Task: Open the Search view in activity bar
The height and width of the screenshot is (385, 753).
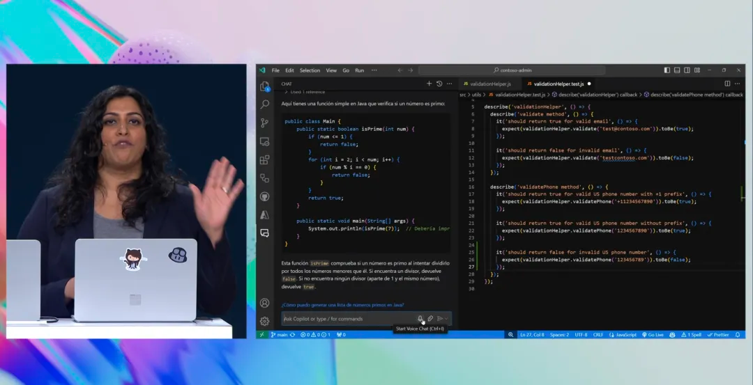Action: 264,104
